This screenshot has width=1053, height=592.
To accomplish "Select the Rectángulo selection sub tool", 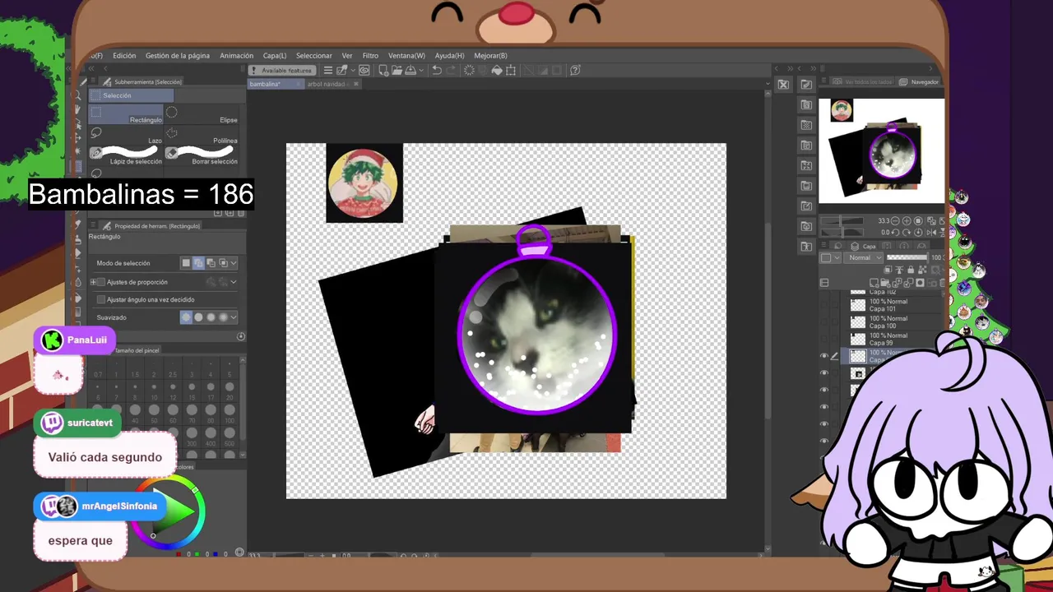I will pos(127,115).
